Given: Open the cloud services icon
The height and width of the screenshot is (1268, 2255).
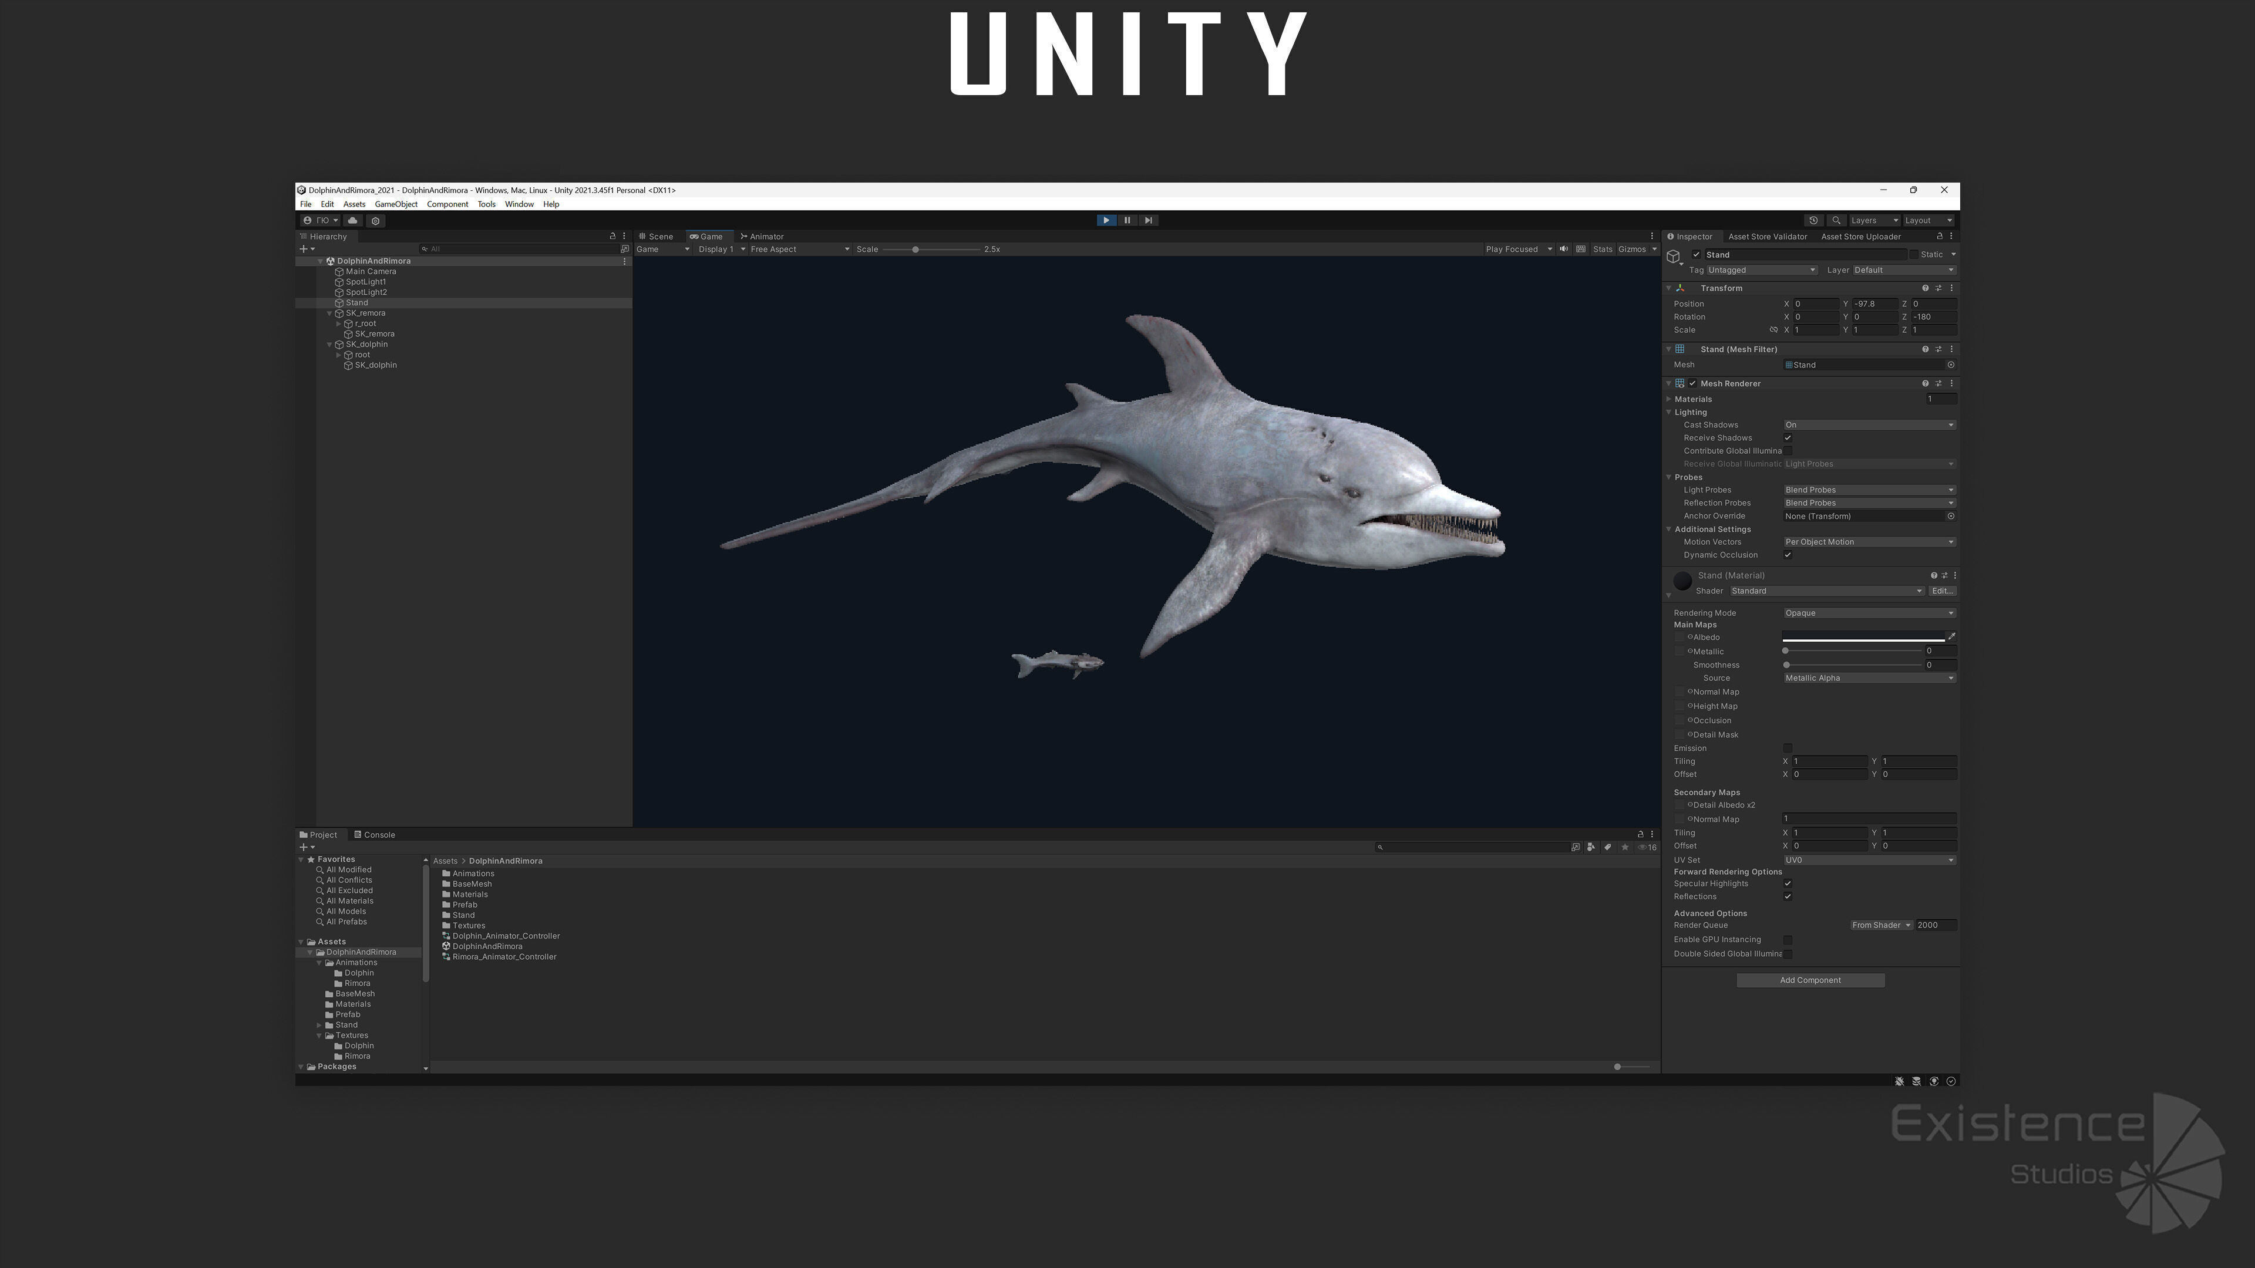Looking at the screenshot, I should 353,221.
